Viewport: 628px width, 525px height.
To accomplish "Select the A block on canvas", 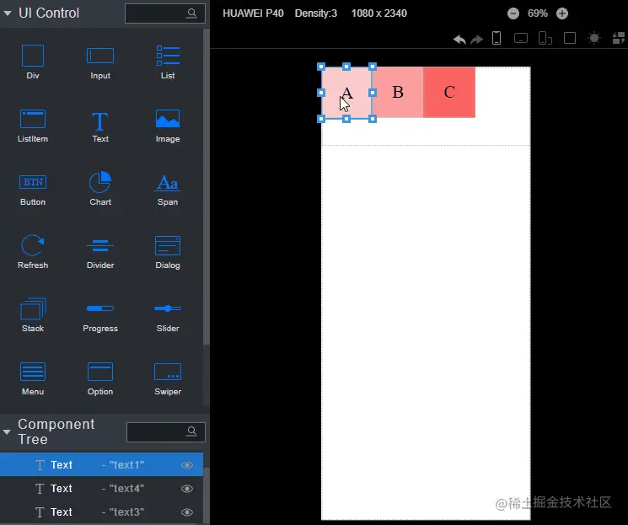I will point(346,93).
